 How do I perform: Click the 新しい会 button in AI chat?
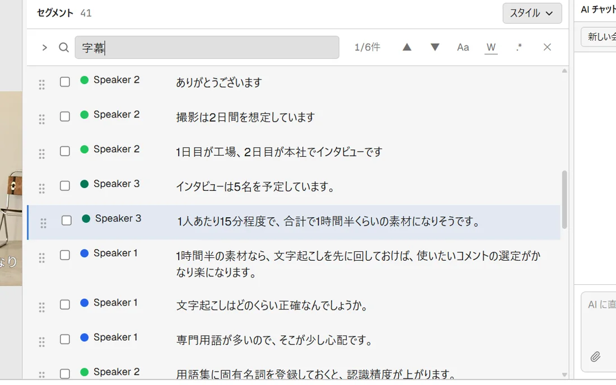(x=599, y=37)
